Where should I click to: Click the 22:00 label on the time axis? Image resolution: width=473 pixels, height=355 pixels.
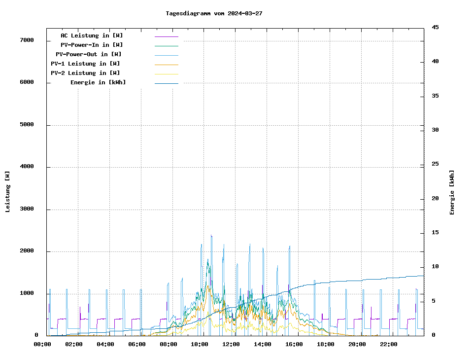388,344
